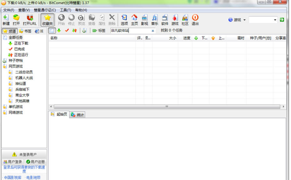
Task: Select 已完成 in the tree
Action: 19,49
